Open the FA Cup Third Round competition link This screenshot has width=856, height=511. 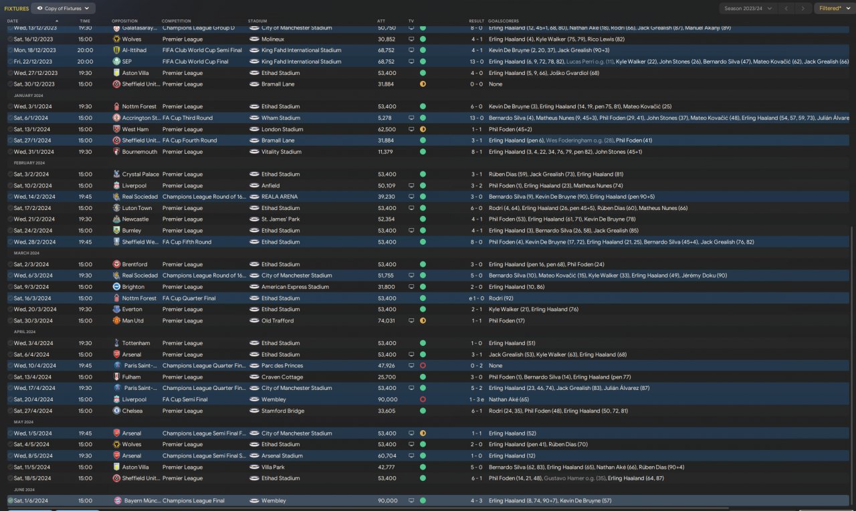(187, 118)
